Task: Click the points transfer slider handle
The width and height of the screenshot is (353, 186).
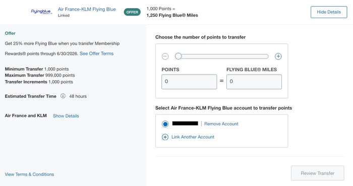Action: (x=178, y=56)
